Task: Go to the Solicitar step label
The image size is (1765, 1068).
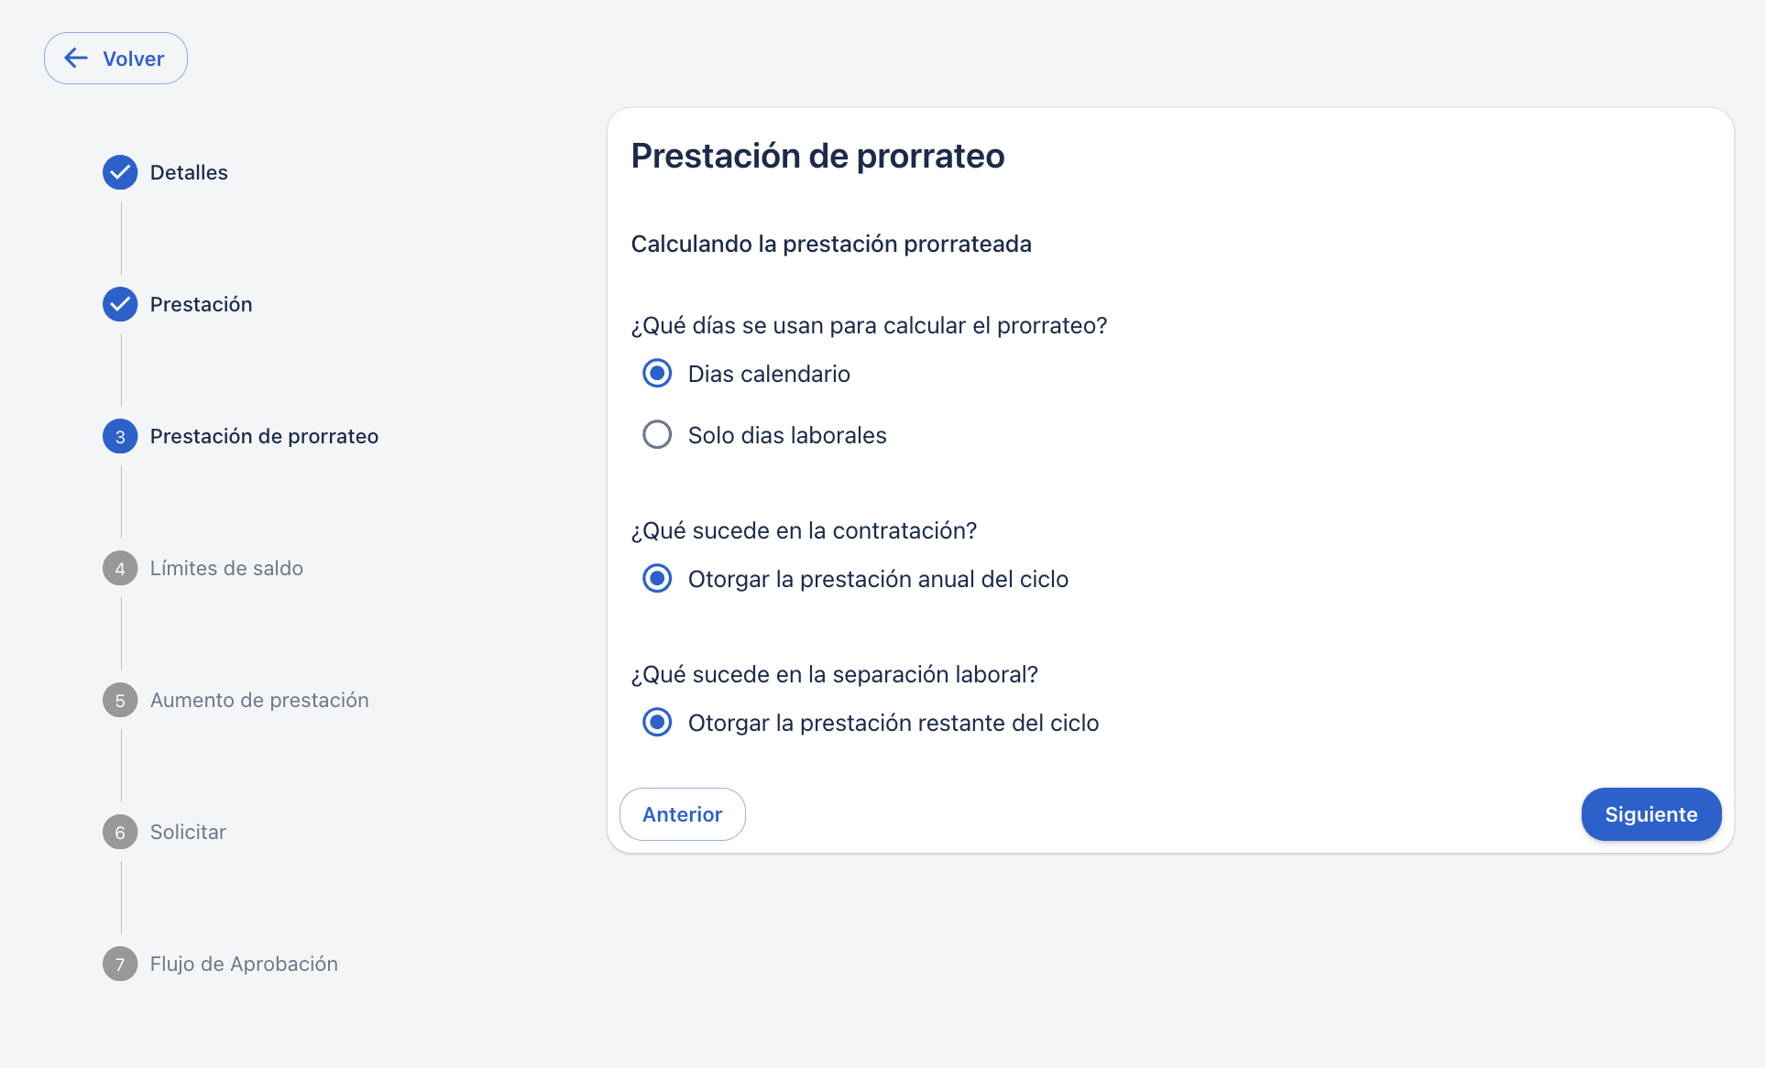Action: (x=188, y=832)
